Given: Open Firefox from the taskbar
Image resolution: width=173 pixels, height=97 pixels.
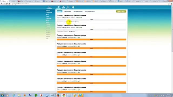Looking at the screenshot, I should click(58, 95).
